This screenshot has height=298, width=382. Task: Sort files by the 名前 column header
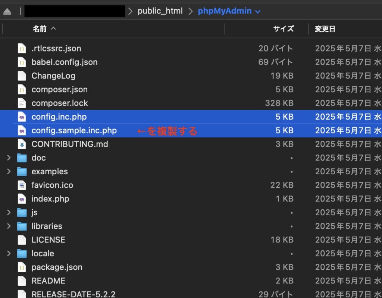(x=40, y=29)
